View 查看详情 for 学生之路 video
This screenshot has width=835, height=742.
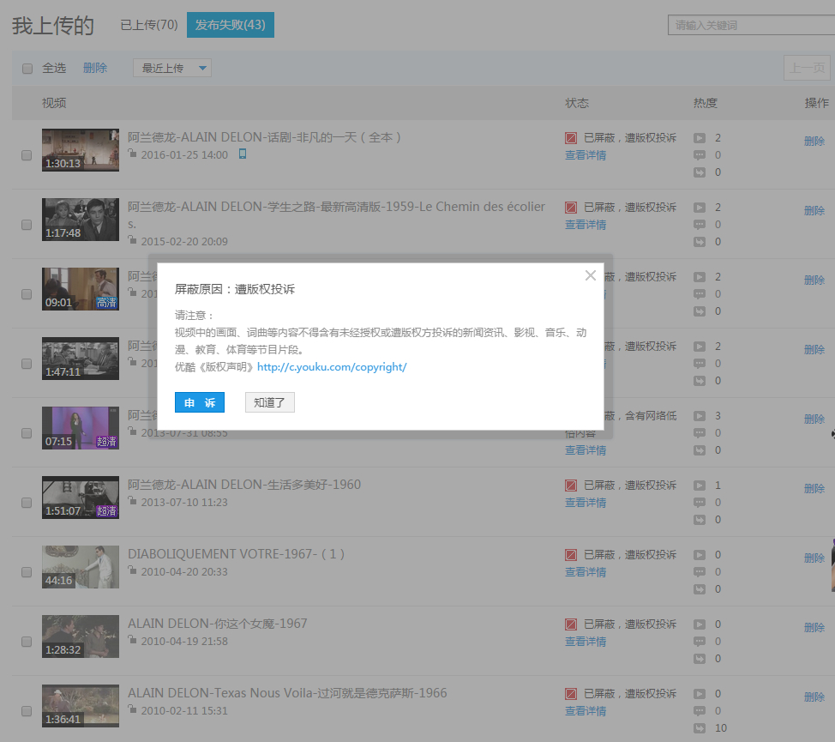[586, 225]
